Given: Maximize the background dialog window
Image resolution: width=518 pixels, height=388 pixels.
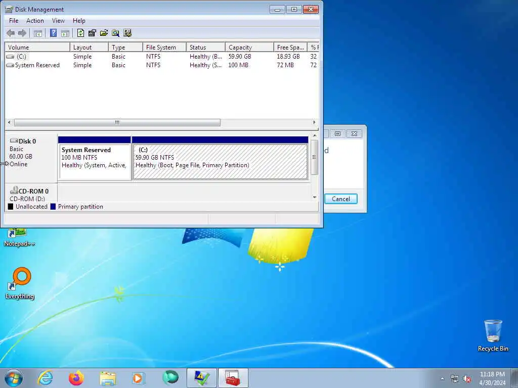Looking at the screenshot, I should tap(337, 133).
